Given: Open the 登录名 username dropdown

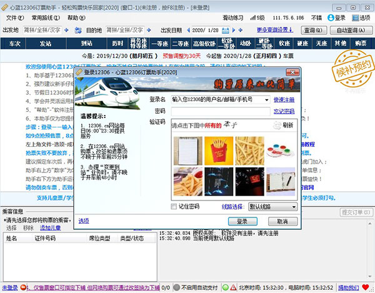Looking at the screenshot, I should tap(266, 100).
